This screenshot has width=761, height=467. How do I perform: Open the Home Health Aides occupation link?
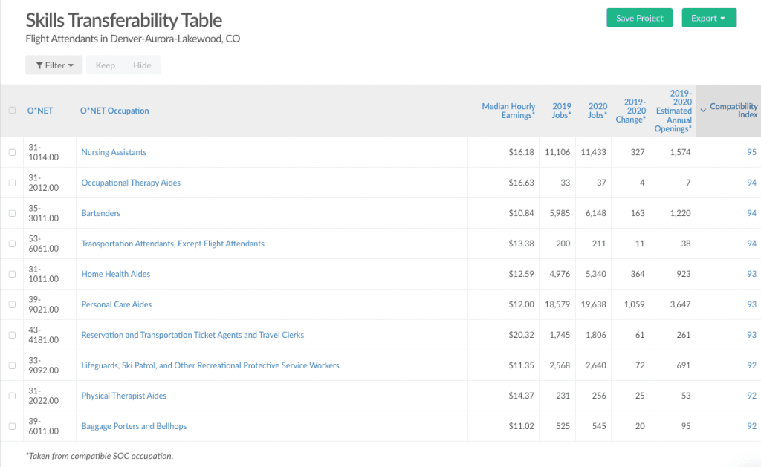(116, 274)
